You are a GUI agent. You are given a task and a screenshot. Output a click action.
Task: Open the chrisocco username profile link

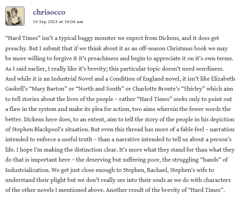tap(49, 12)
